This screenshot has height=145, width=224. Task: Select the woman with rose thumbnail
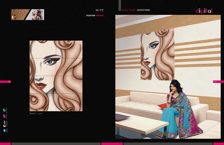(x=36, y=15)
